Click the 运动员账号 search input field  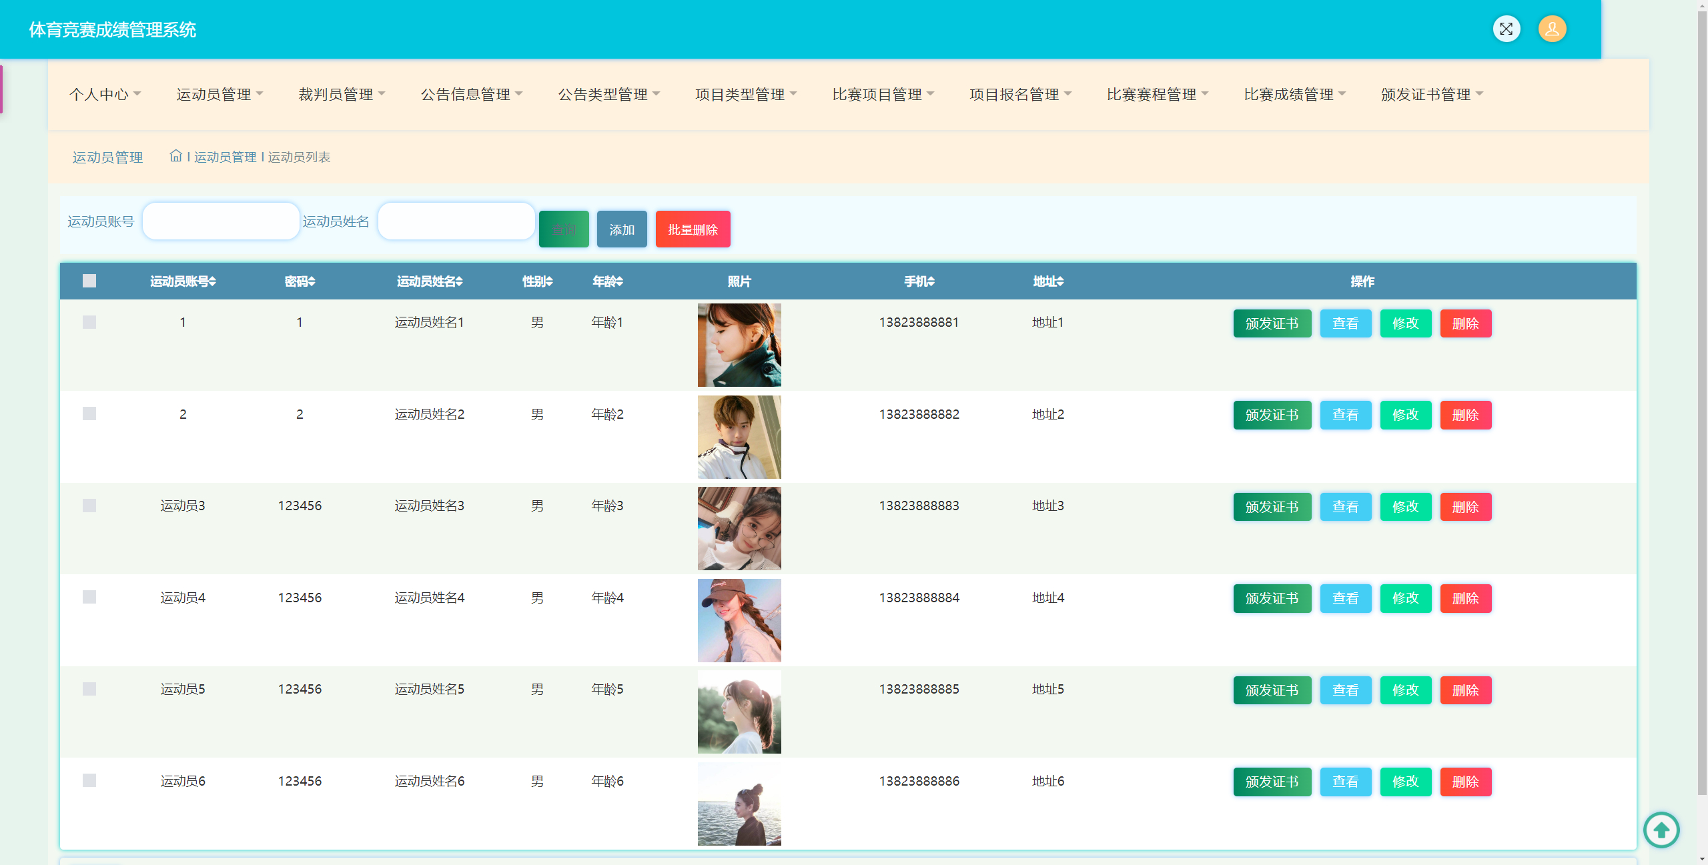click(x=221, y=221)
